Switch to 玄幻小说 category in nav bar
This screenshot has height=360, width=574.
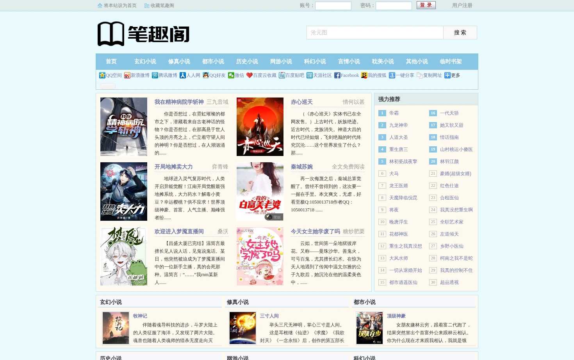pyautogui.click(x=145, y=62)
